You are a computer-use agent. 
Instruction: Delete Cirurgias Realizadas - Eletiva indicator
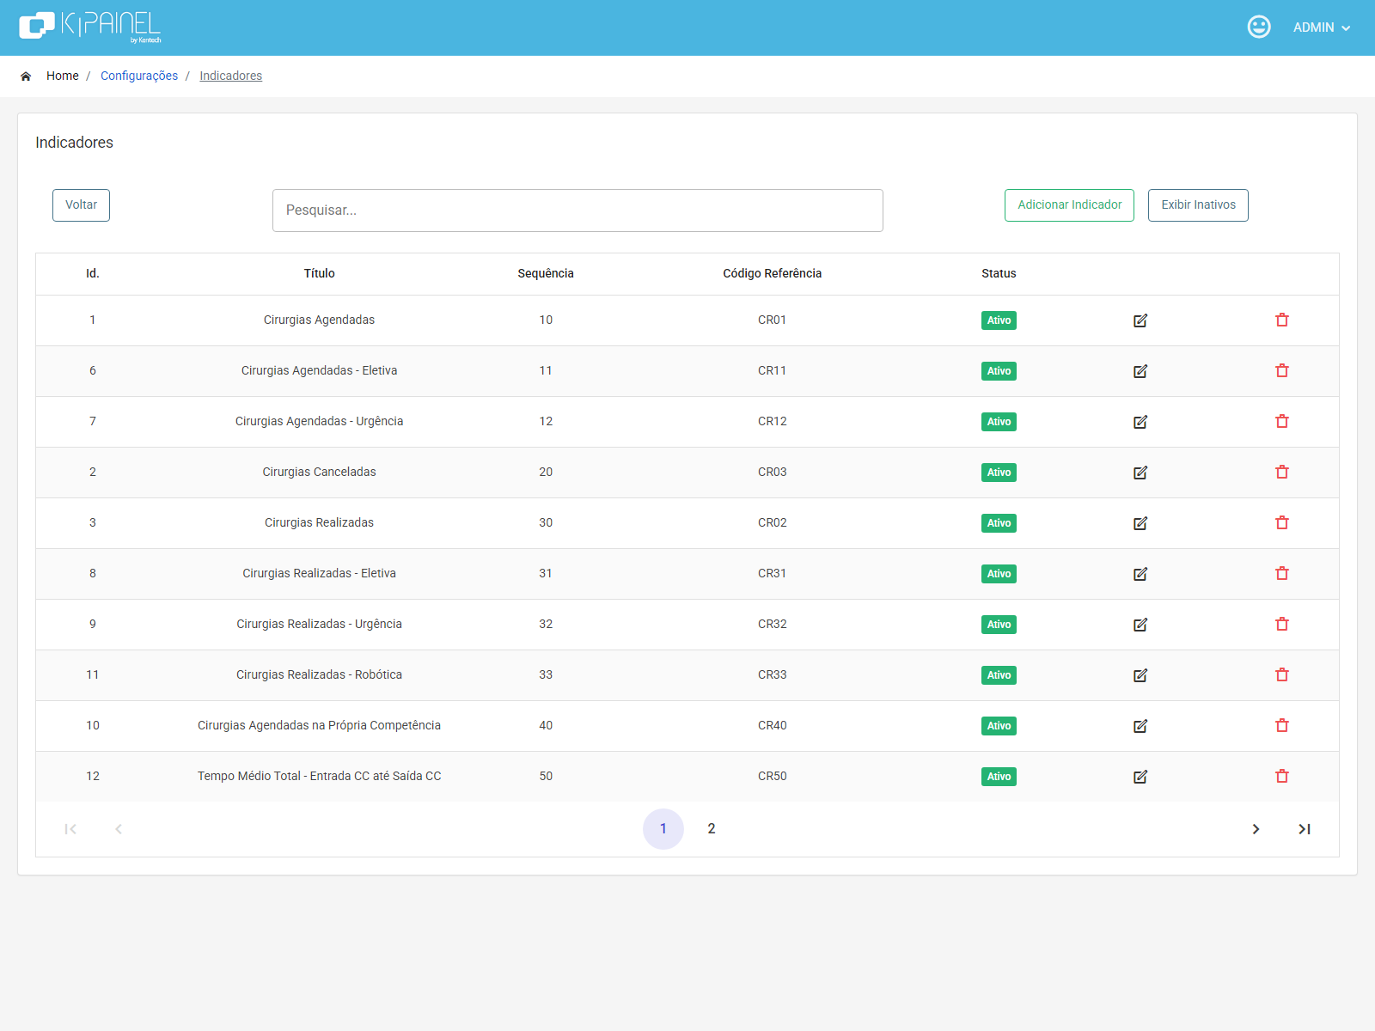coord(1282,573)
